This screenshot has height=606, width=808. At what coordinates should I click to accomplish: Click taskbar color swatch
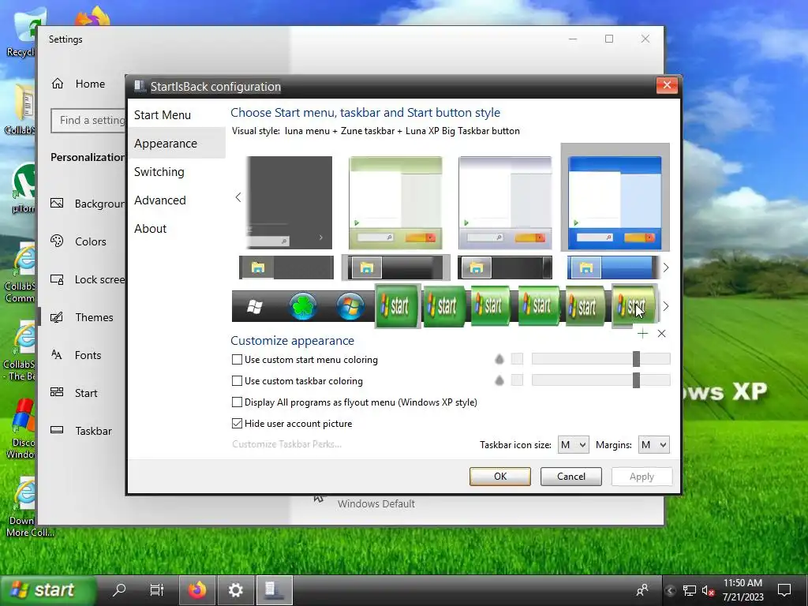pyautogui.click(x=517, y=380)
